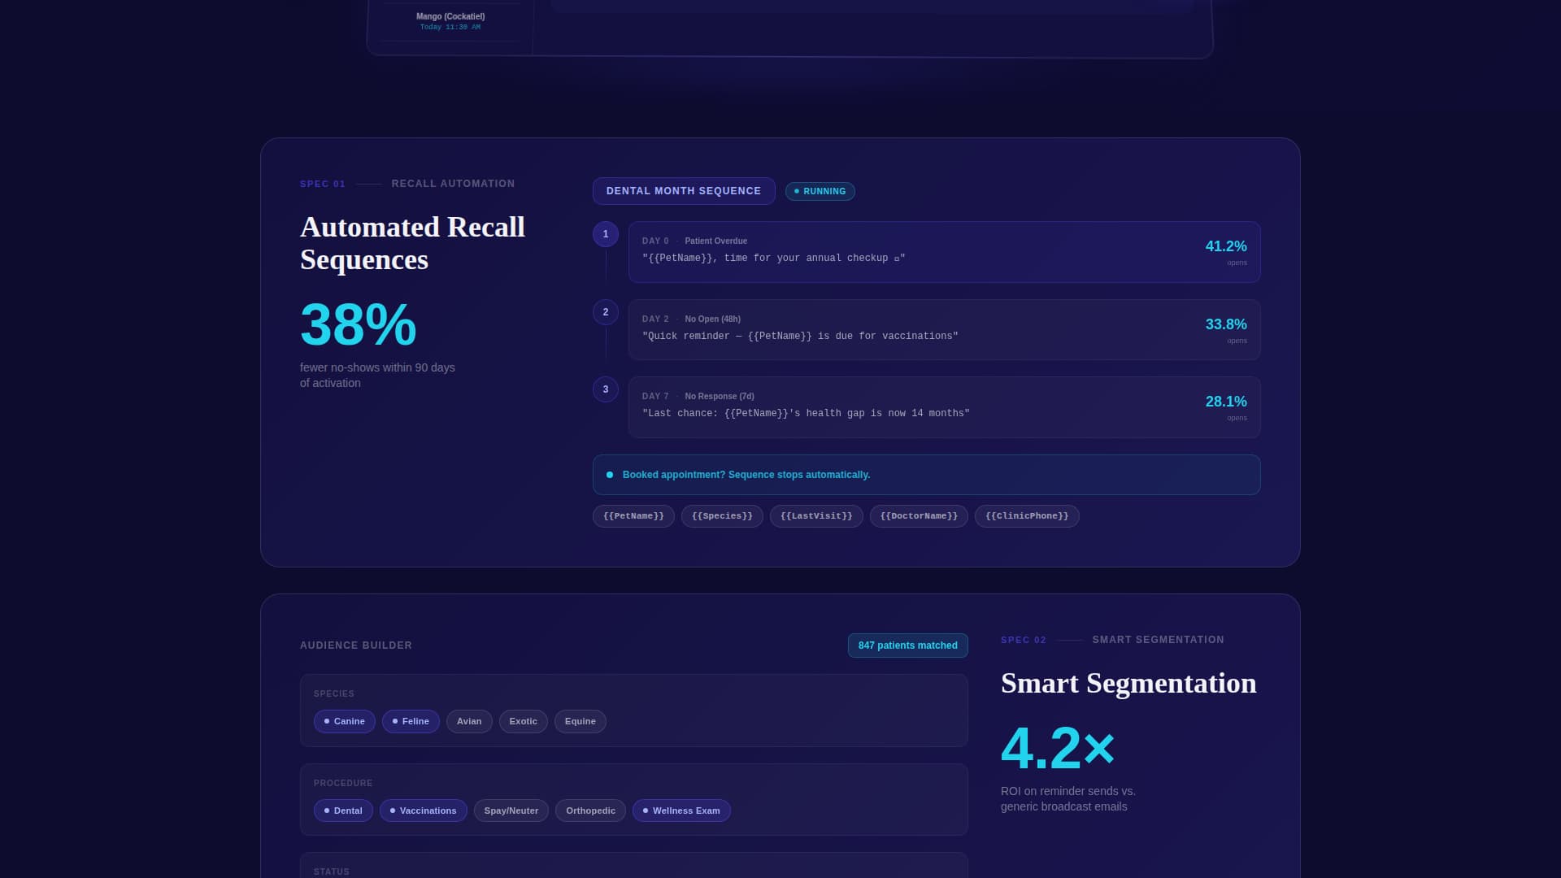The width and height of the screenshot is (1561, 878).
Task: Click the Recall Automation label
Action: point(453,184)
